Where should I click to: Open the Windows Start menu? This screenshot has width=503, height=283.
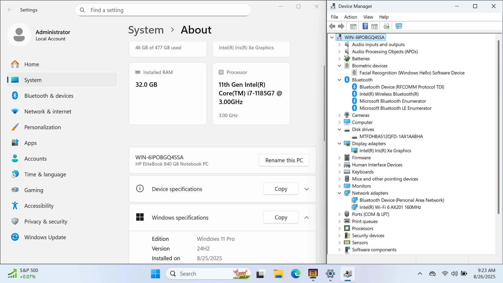pyautogui.click(x=155, y=274)
